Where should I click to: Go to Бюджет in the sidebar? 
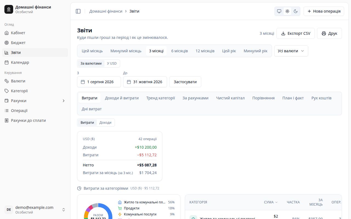(x=35, y=43)
